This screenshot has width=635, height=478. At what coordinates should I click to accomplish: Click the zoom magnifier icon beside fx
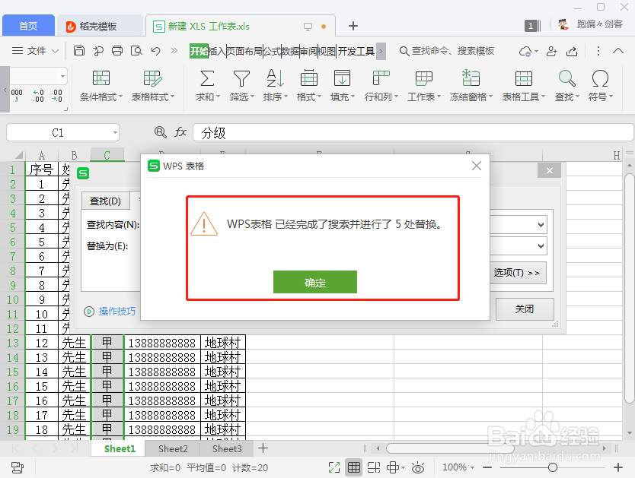[161, 131]
